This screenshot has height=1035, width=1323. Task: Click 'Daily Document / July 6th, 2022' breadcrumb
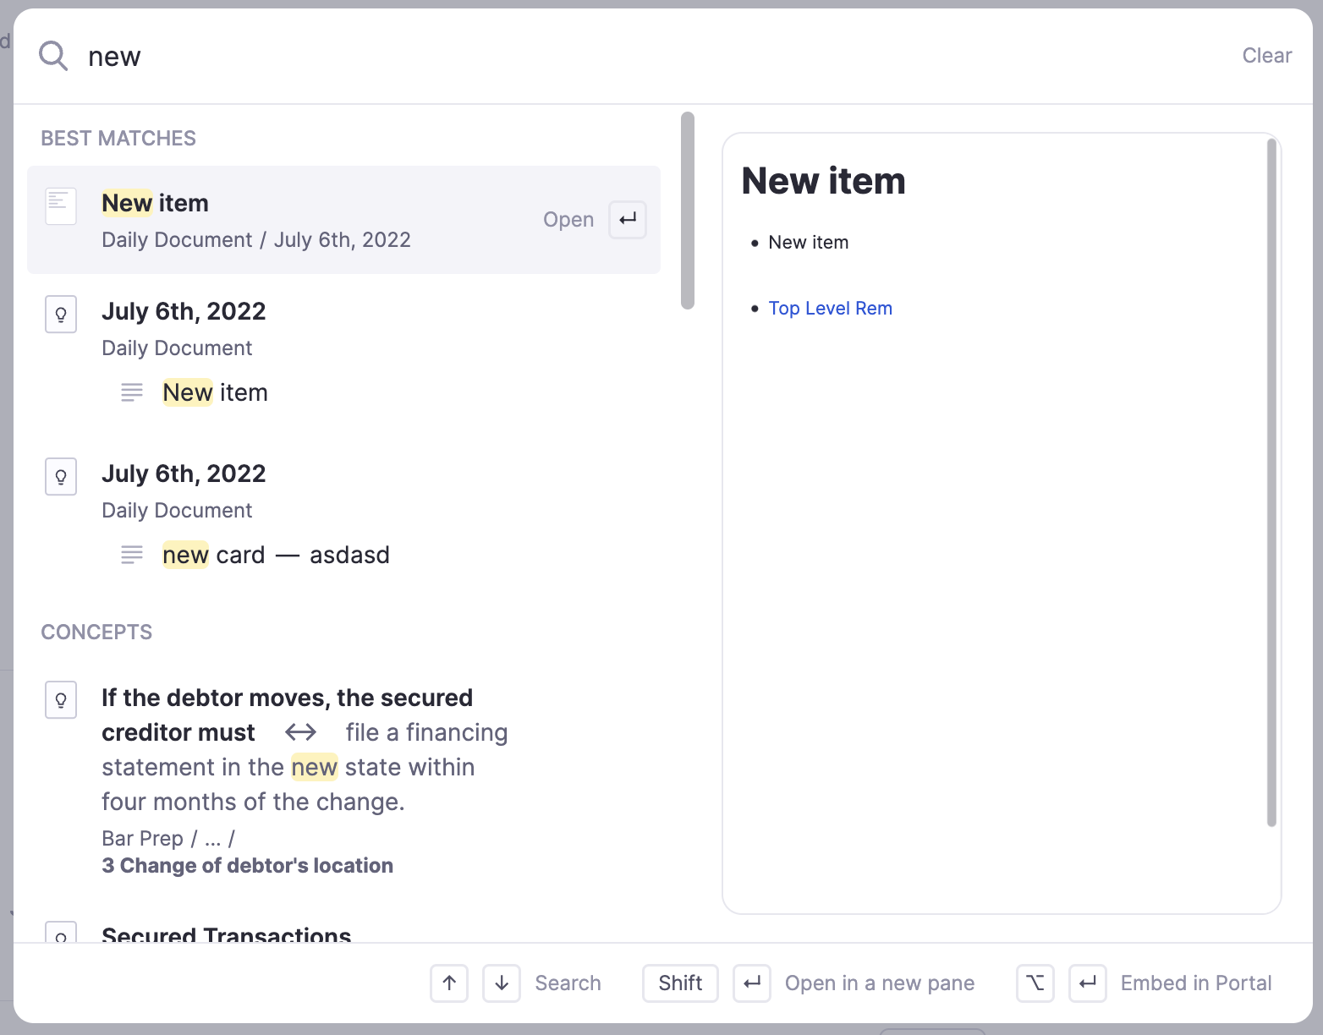point(256,240)
